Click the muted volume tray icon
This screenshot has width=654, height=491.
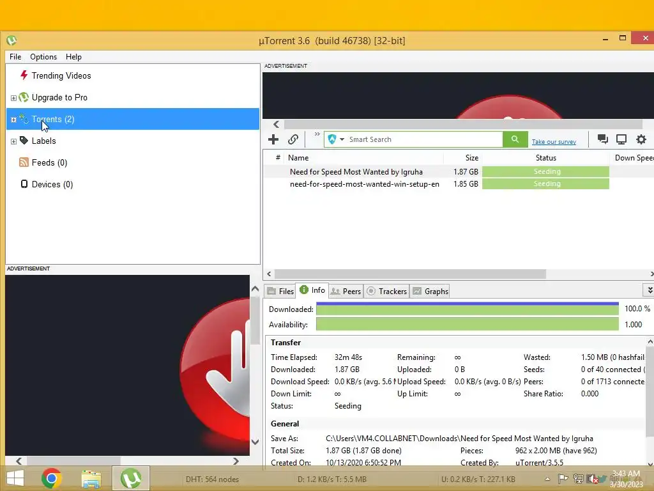(591, 479)
